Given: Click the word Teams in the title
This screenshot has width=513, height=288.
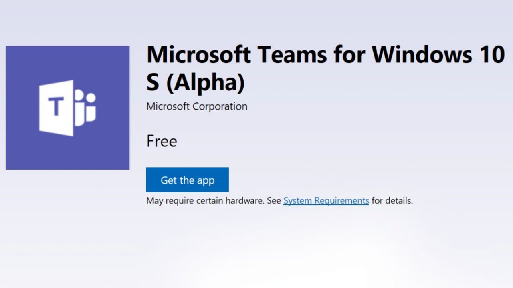Looking at the screenshot, I should [292, 54].
